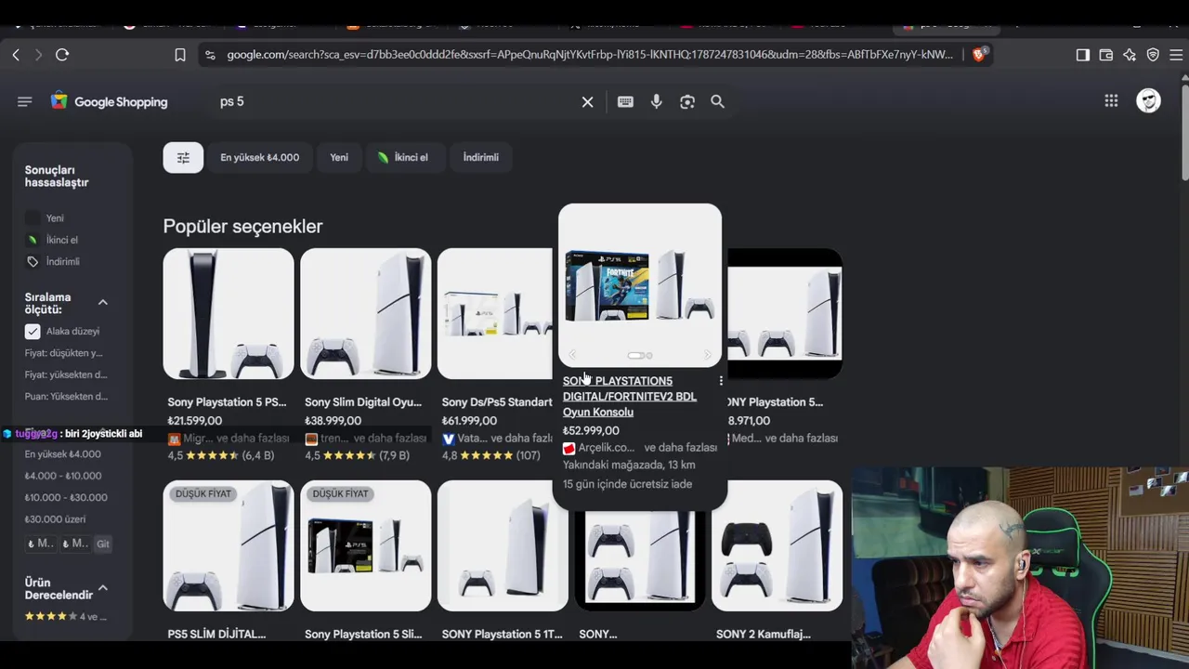Go back with the browser back arrow
This screenshot has width=1189, height=669.
click(x=16, y=55)
